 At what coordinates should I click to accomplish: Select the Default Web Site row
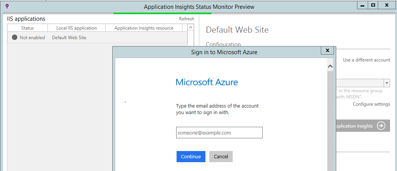click(x=97, y=37)
